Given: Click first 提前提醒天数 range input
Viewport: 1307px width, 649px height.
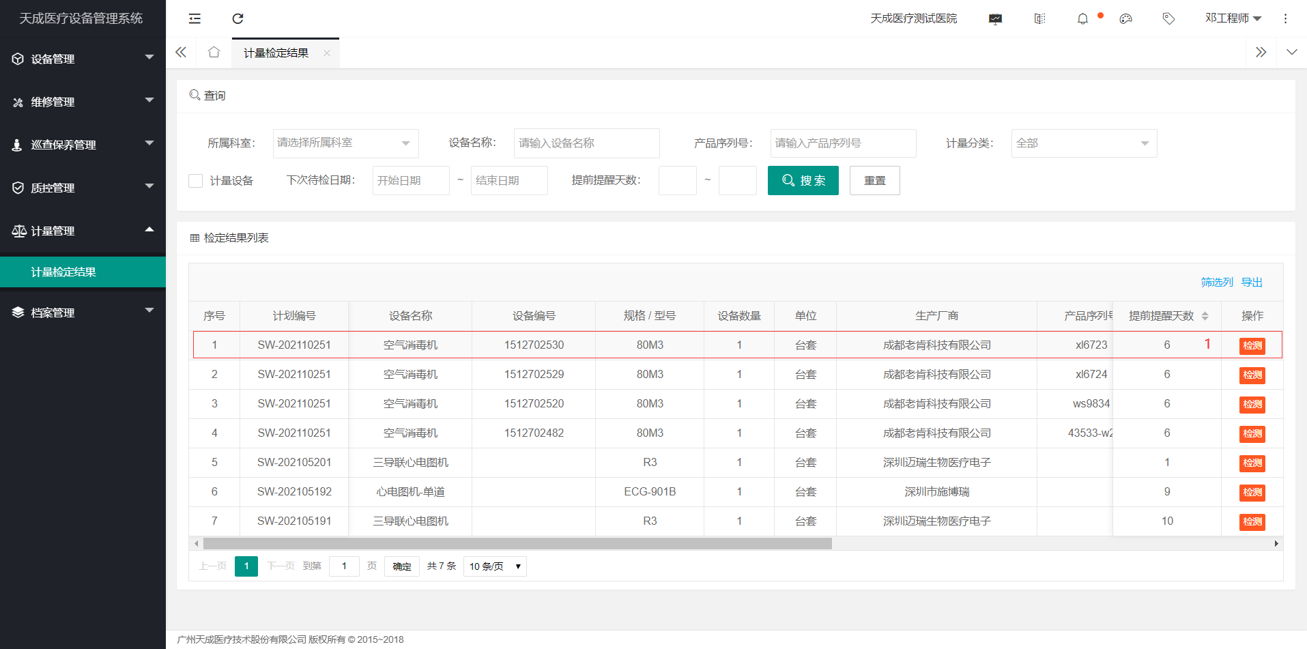Looking at the screenshot, I should coord(677,181).
